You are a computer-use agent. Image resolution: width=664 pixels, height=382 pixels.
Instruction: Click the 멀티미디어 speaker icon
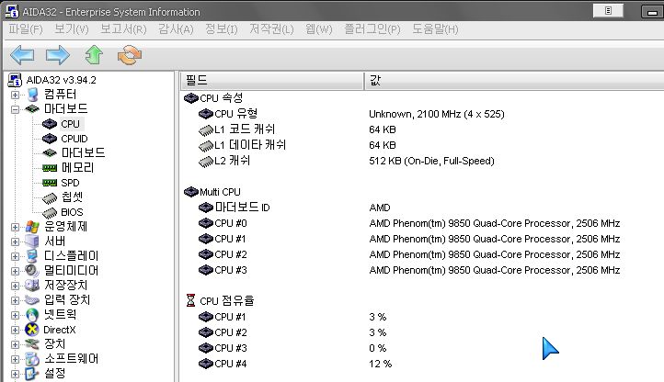point(32,271)
